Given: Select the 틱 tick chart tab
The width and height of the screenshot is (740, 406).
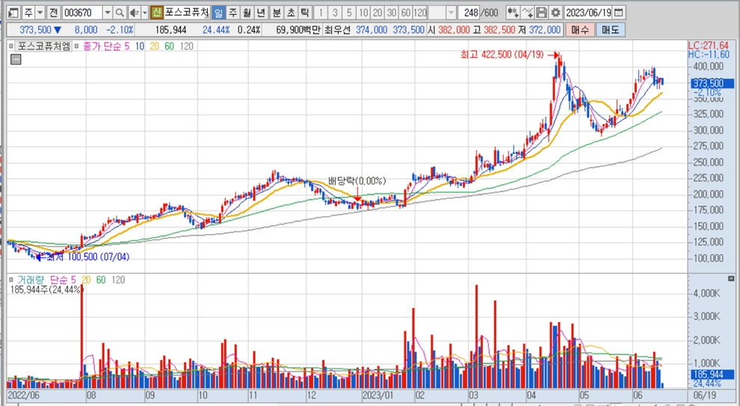Looking at the screenshot, I should [x=304, y=13].
